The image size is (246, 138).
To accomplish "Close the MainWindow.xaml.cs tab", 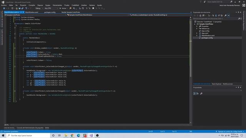I will pos(23,12).
